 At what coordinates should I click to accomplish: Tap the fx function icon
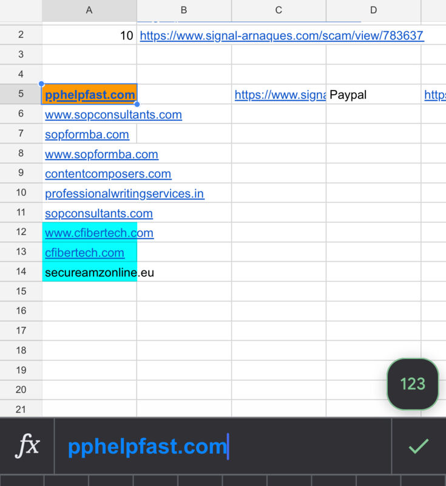(27, 446)
